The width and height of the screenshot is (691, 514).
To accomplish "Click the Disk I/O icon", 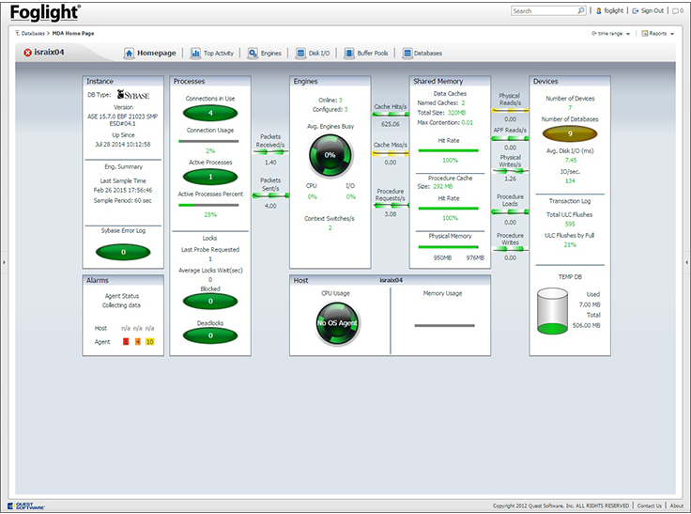I will 300,53.
